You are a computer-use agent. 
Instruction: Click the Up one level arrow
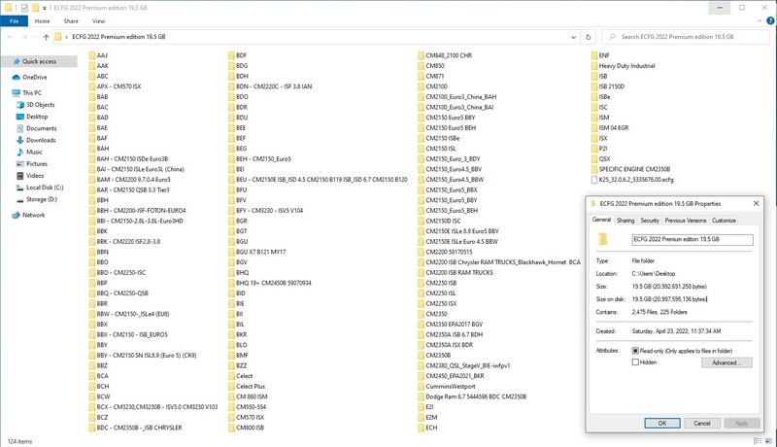pyautogui.click(x=46, y=37)
